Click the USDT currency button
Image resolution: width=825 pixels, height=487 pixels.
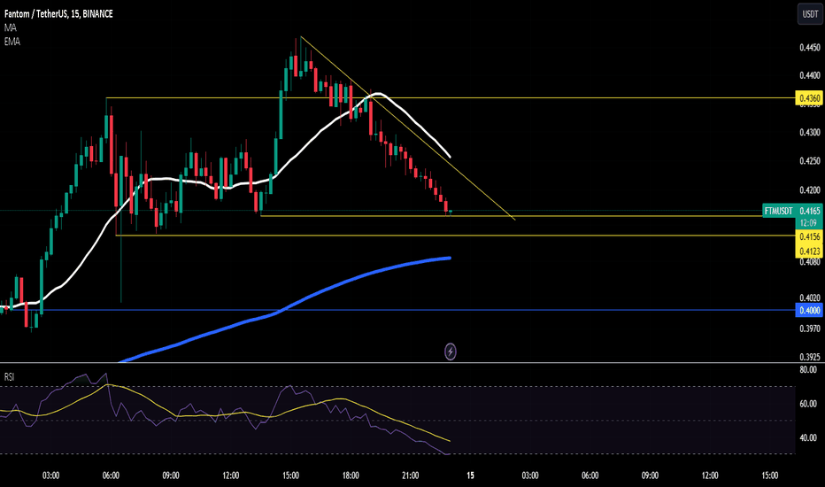810,14
